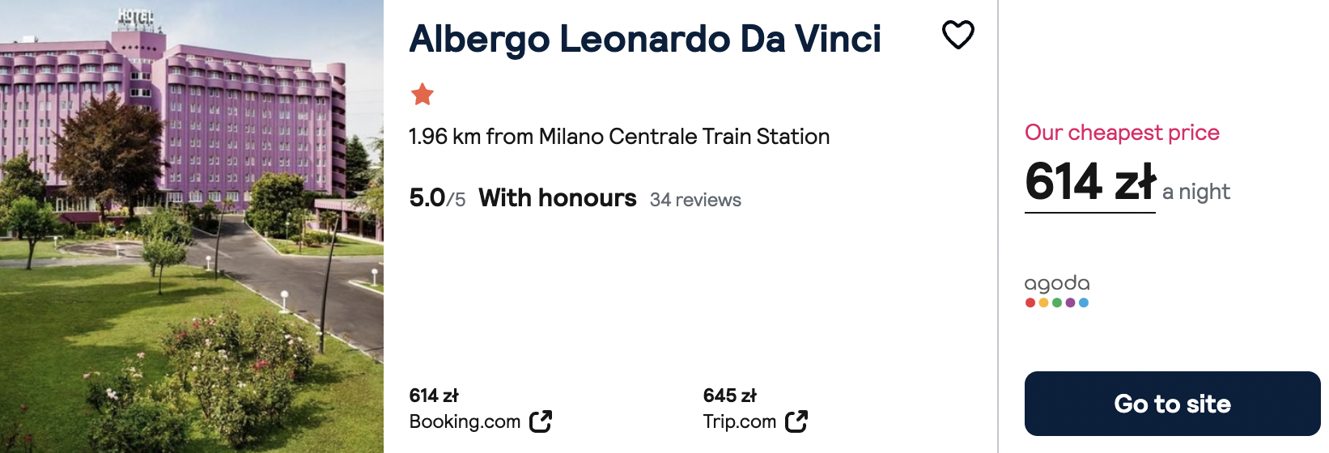Click the agoda logo
1329x453 pixels.
[x=1057, y=284]
